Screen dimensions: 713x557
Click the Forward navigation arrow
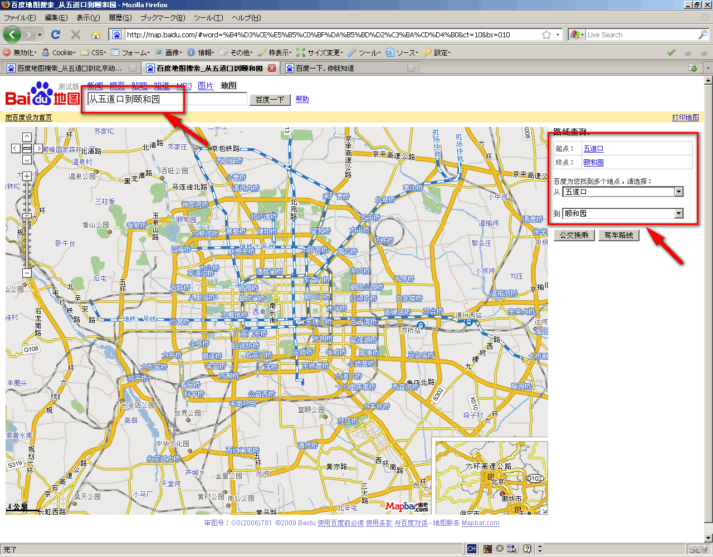30,35
